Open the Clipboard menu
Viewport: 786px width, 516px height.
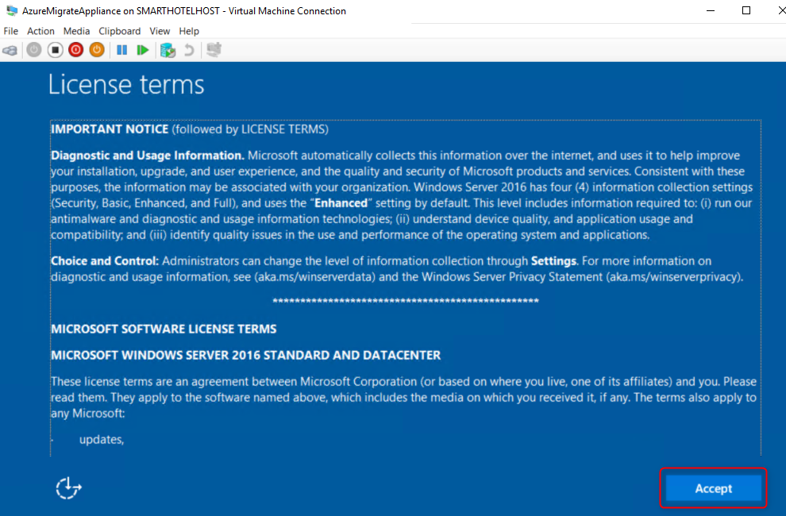tap(119, 31)
